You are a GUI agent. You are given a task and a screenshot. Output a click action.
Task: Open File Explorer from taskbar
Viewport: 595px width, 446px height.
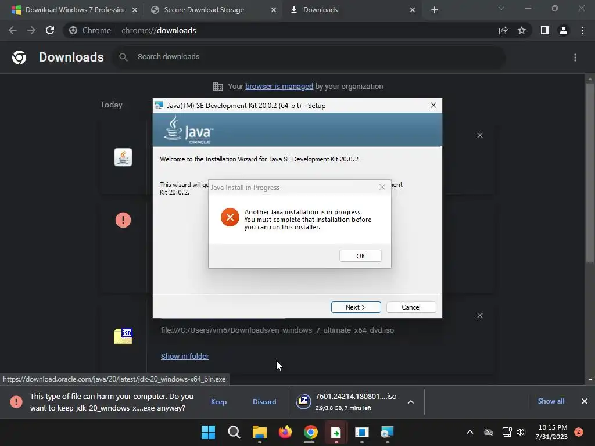[260, 432]
